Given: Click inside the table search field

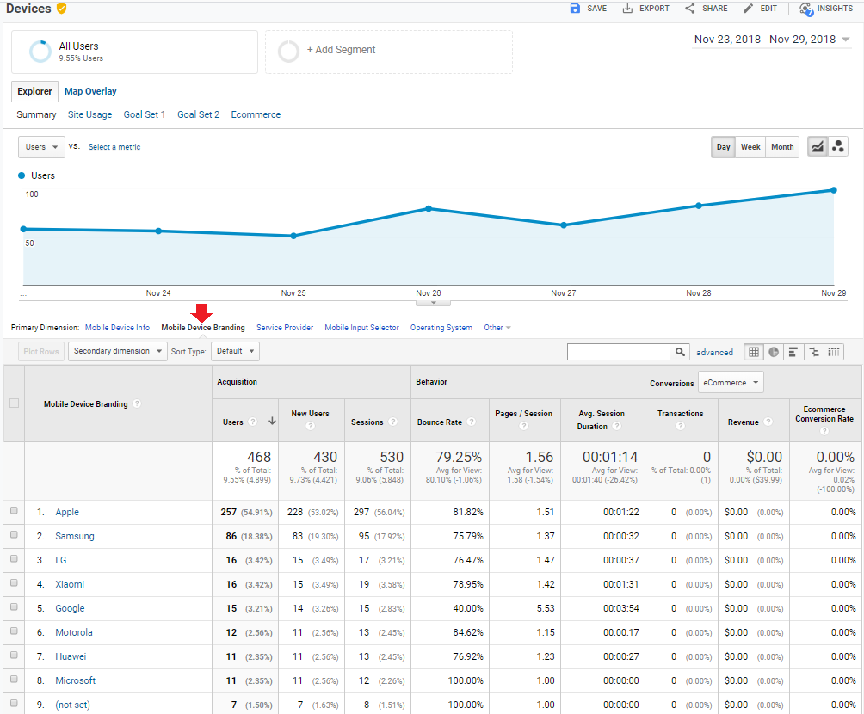Looking at the screenshot, I should 620,351.
